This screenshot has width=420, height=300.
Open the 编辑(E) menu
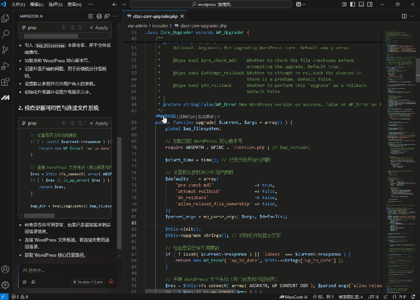[x=37, y=4]
